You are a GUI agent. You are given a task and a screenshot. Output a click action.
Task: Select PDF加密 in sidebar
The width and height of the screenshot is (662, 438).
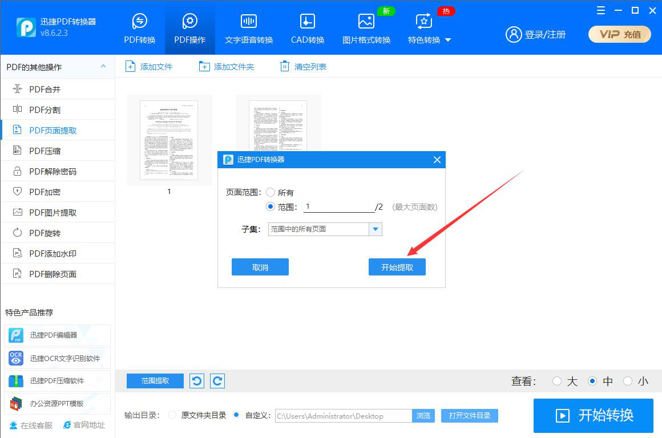tap(58, 192)
